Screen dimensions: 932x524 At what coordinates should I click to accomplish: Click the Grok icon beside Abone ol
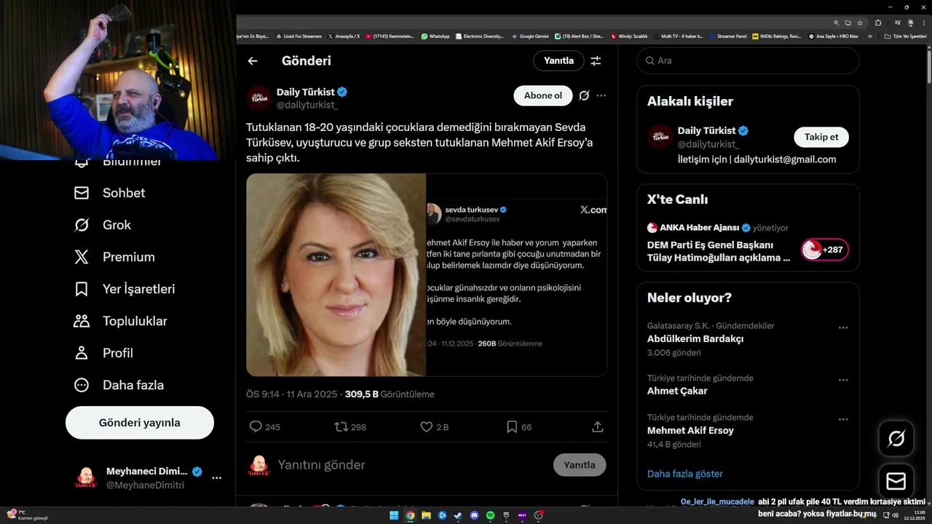[584, 95]
